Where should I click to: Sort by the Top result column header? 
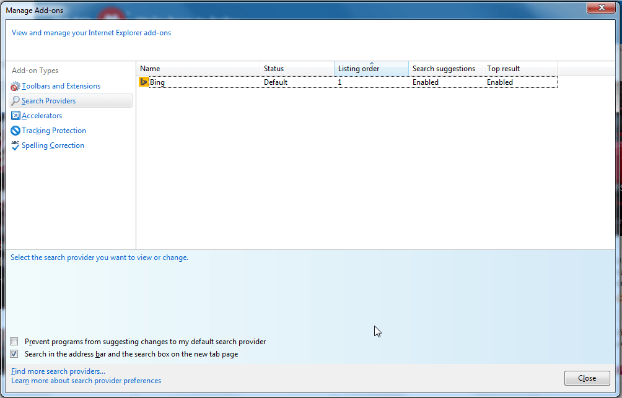point(520,69)
